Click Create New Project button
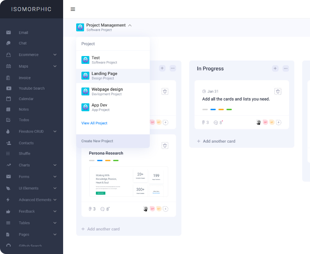 coord(113,141)
